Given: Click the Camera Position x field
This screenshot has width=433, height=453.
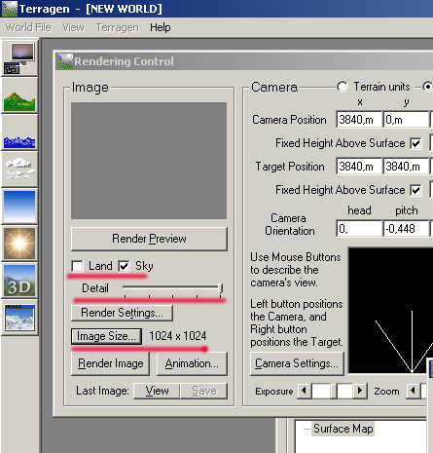Looking at the screenshot, I should (359, 120).
